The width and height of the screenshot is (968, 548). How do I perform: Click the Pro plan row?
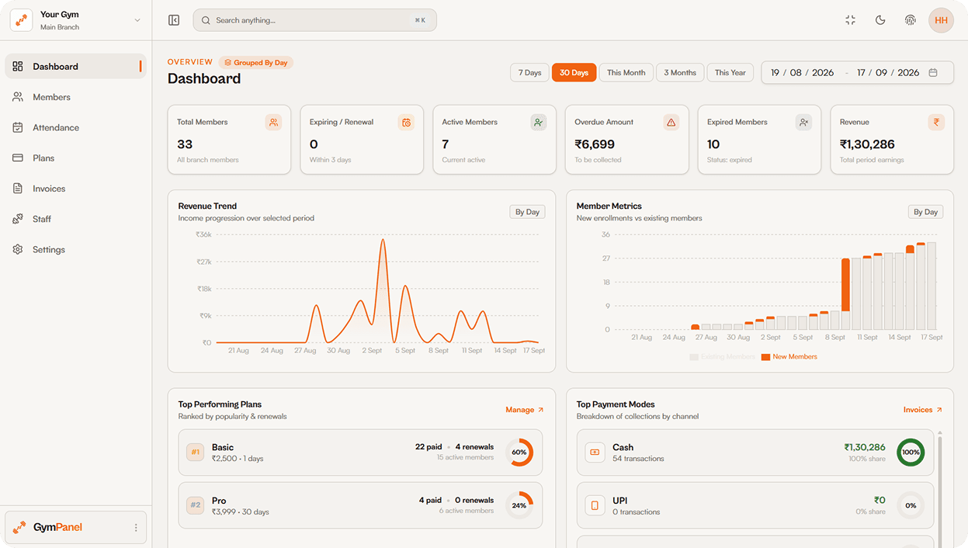coord(360,505)
